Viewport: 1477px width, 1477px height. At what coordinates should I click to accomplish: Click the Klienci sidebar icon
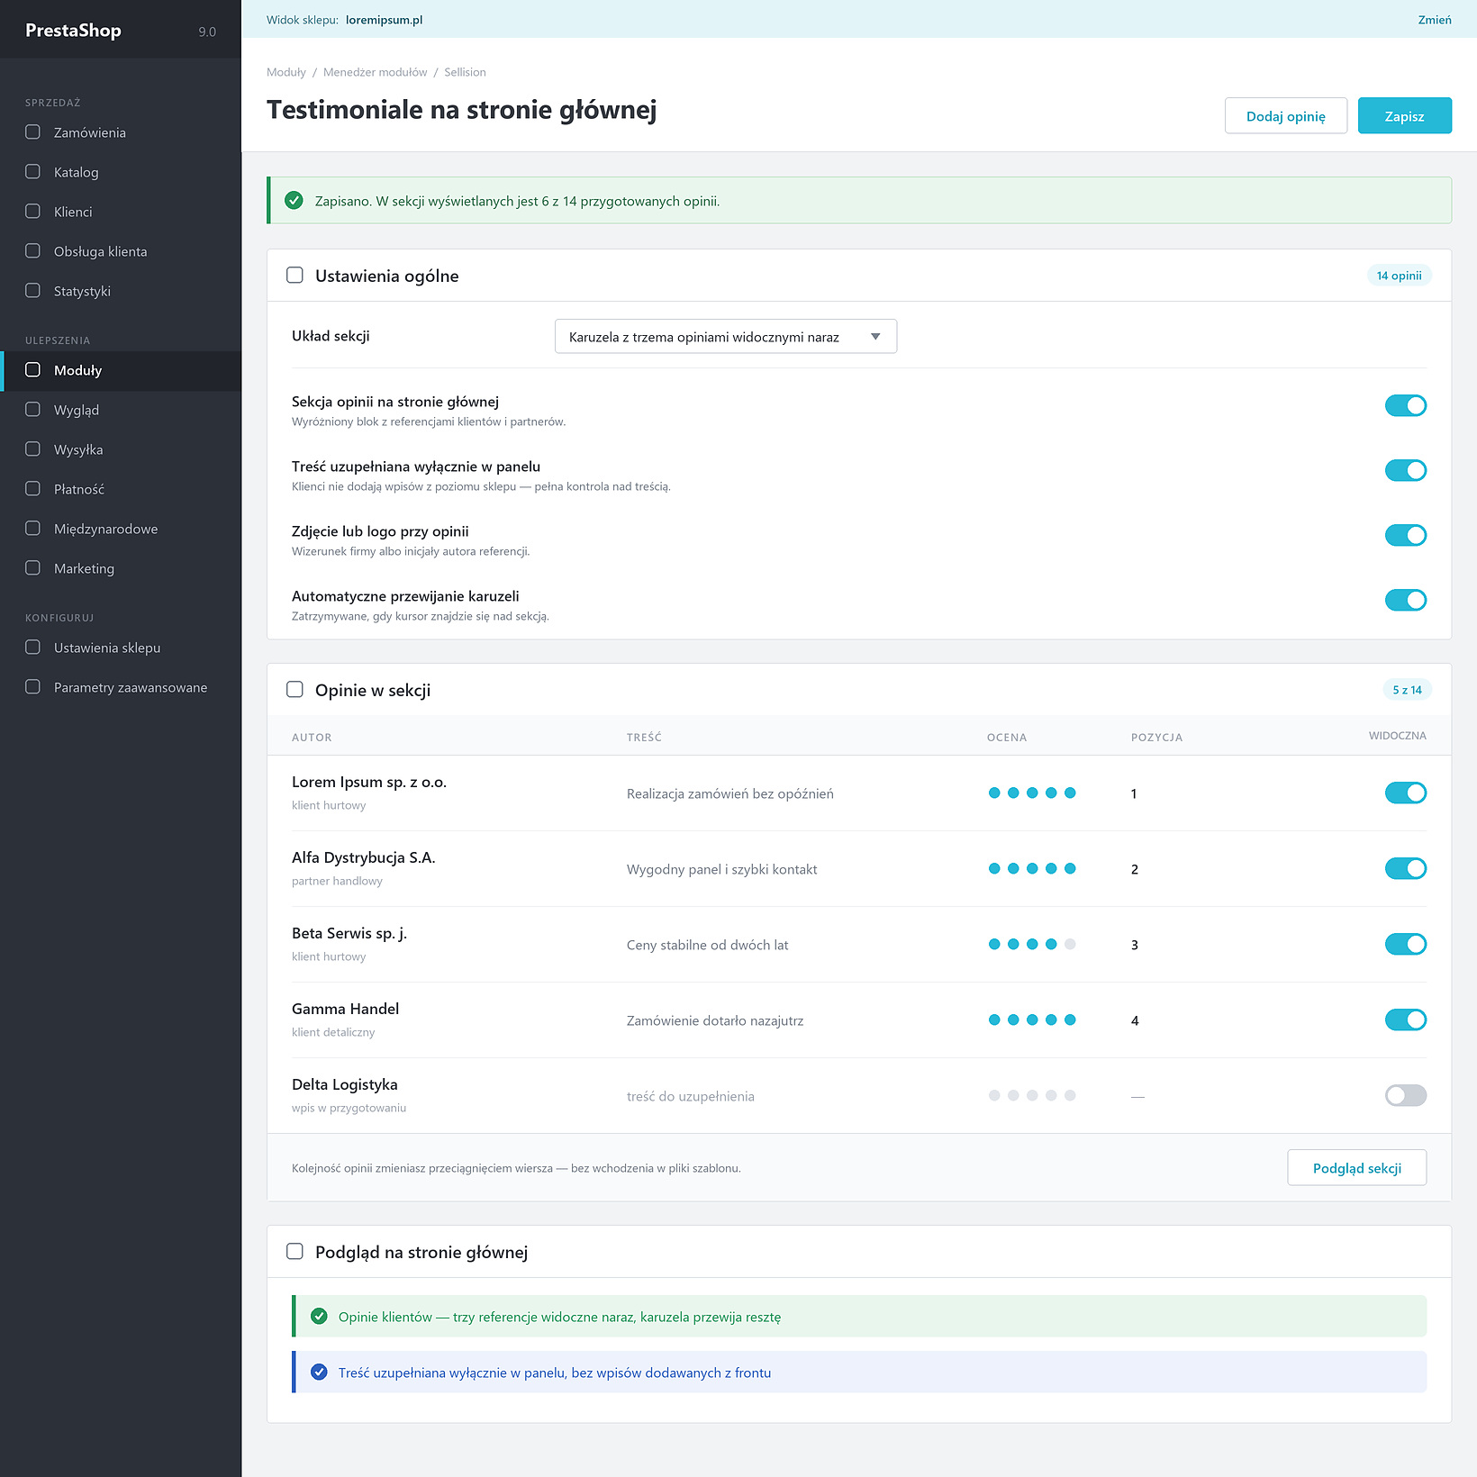point(32,212)
